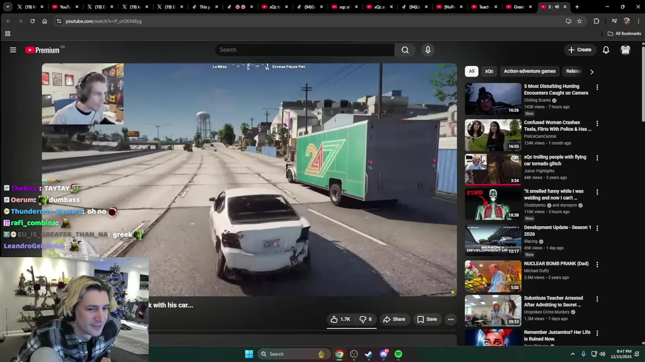Open Chrome three-dot menu
The width and height of the screenshot is (645, 362).
638,21
